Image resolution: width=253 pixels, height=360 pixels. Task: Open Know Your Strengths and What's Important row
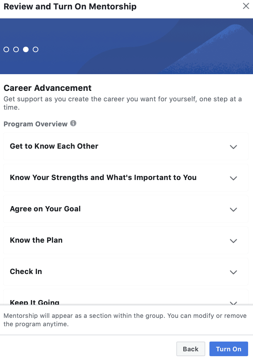tap(126, 178)
